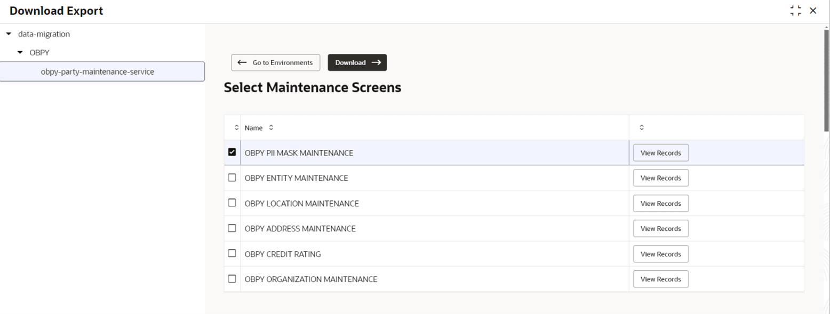Check the OBPY ENTITY MAINTENANCE checkbox
The height and width of the screenshot is (314, 830).
[x=232, y=178]
